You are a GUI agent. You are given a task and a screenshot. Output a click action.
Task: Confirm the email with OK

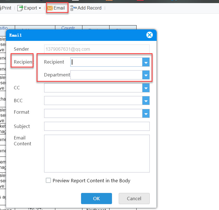click(x=96, y=199)
